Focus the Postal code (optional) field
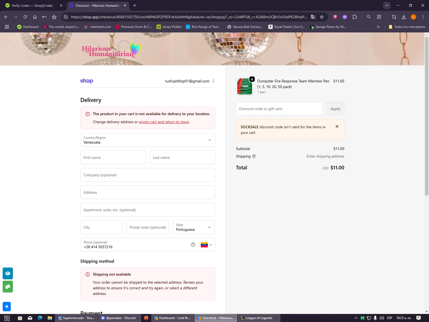Viewport: 429px width, 322px height. pos(148,227)
